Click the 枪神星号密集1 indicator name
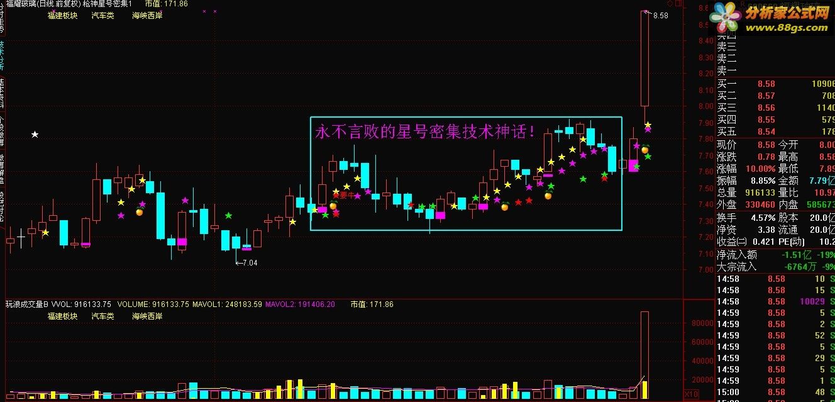Viewport: 835px width, 402px height. 107,4
